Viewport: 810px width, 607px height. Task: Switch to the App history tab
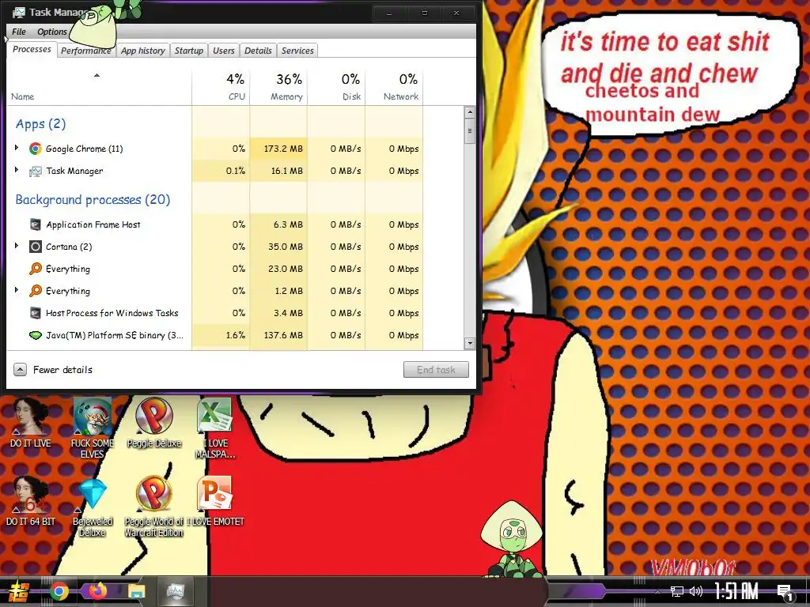click(143, 51)
